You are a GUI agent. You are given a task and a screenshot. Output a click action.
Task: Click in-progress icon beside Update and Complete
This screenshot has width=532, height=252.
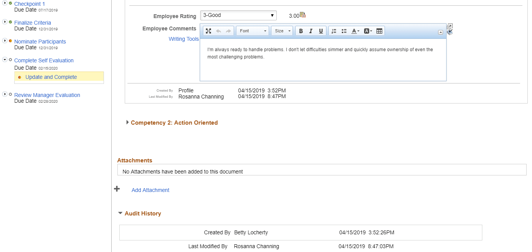coord(20,77)
